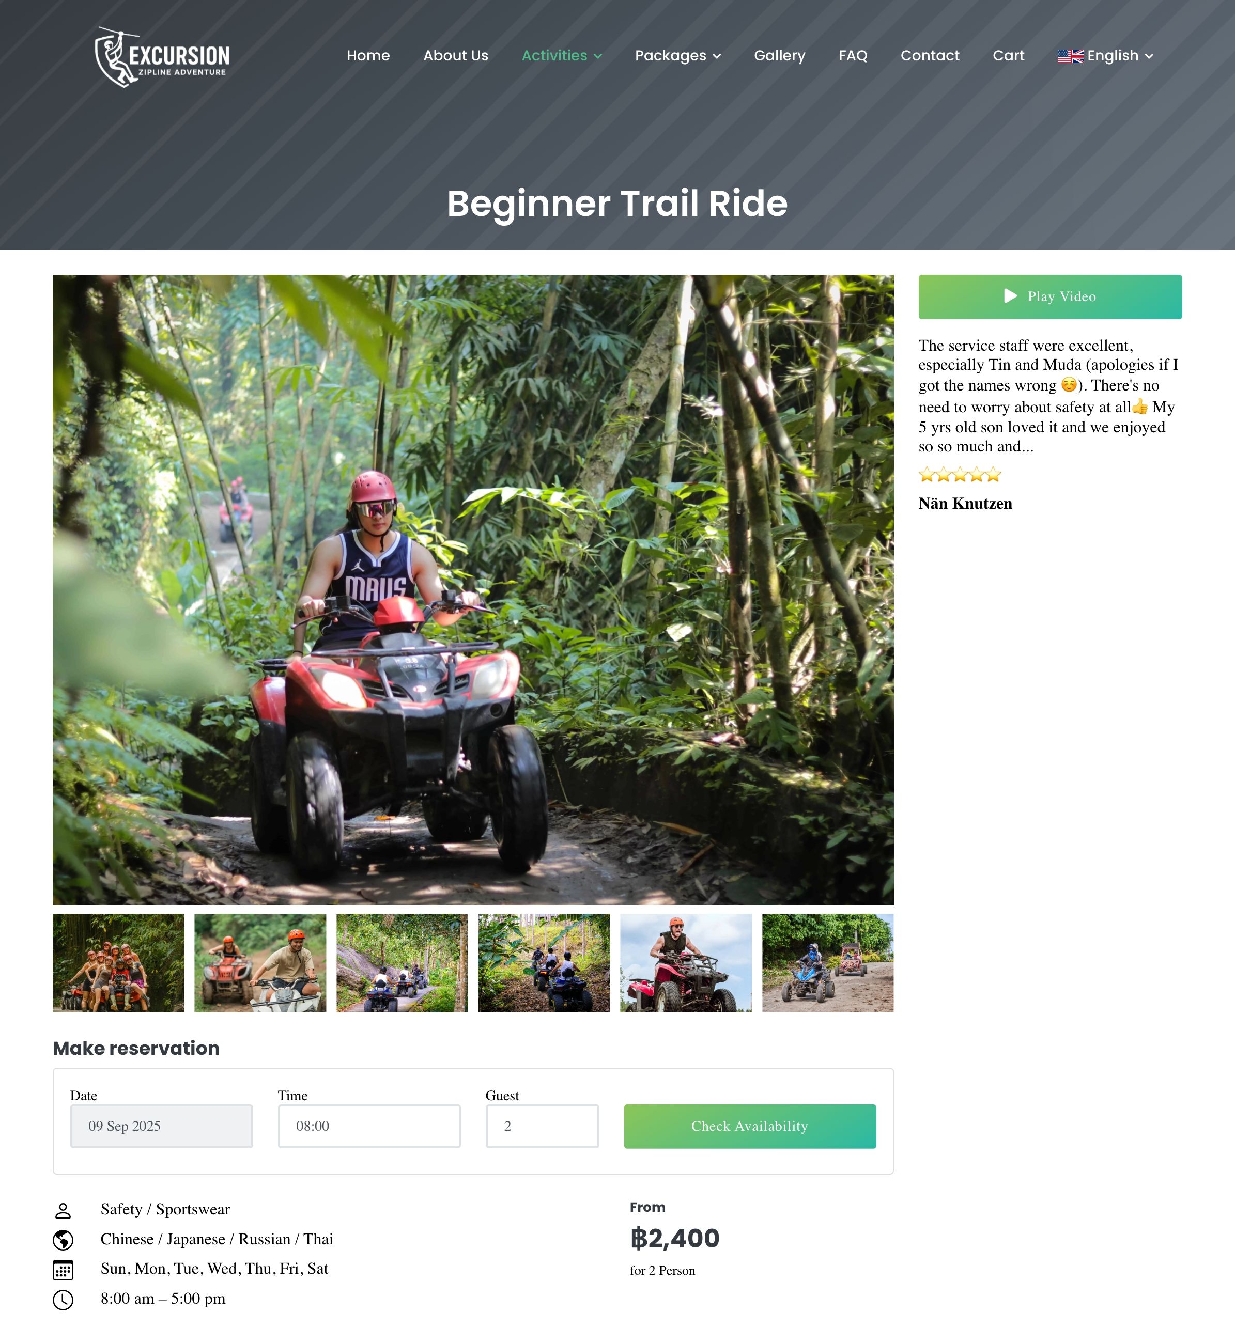This screenshot has width=1235, height=1343.
Task: Click the person icon beside Safety / Sportswear
Action: tap(63, 1210)
